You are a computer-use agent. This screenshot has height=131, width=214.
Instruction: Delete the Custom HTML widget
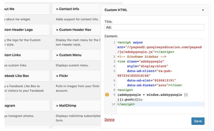[x=110, y=120]
